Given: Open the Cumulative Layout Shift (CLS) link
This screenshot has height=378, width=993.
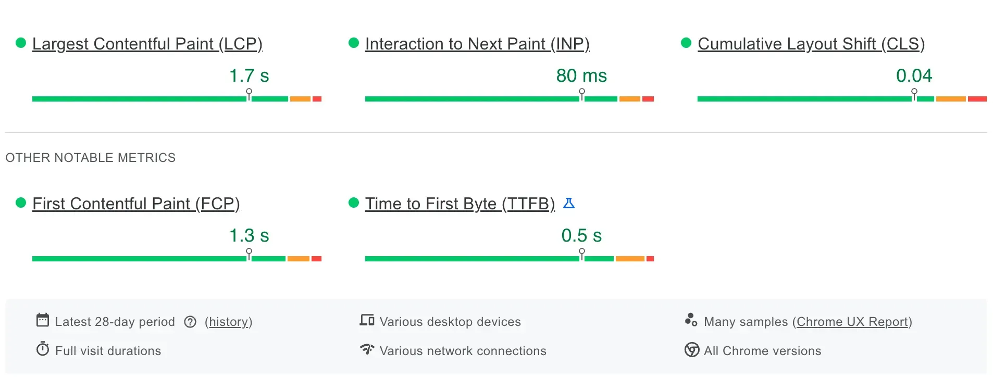Looking at the screenshot, I should pos(811,44).
